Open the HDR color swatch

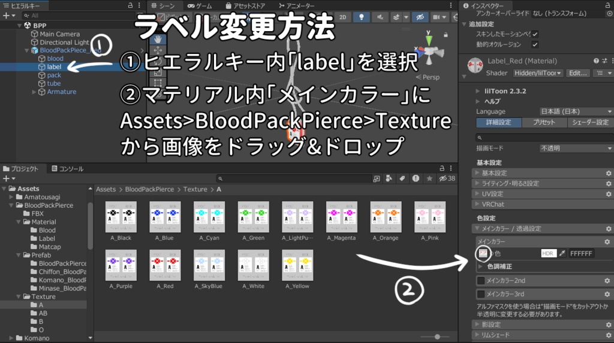549,253
